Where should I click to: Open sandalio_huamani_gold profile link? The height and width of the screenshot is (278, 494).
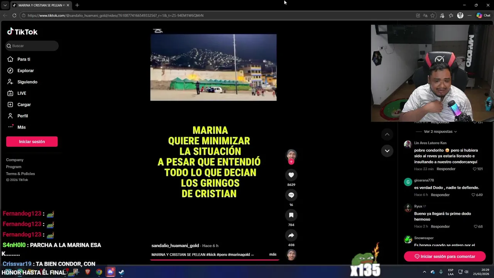coord(175,246)
